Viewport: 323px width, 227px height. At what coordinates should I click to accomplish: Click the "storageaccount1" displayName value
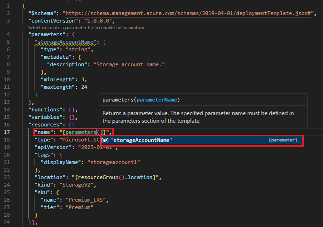point(113,162)
